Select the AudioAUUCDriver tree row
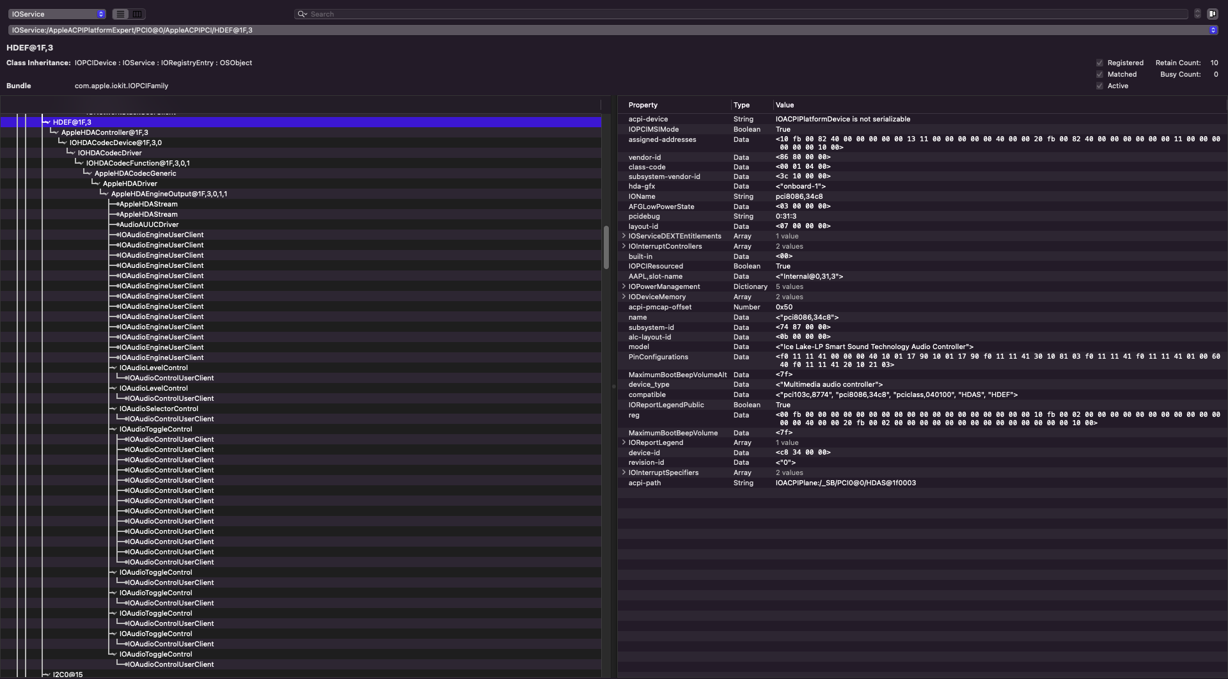1228x679 pixels. [301, 224]
